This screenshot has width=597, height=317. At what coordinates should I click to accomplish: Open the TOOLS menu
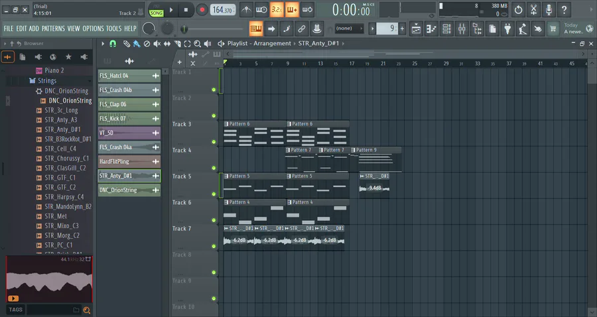click(x=113, y=29)
